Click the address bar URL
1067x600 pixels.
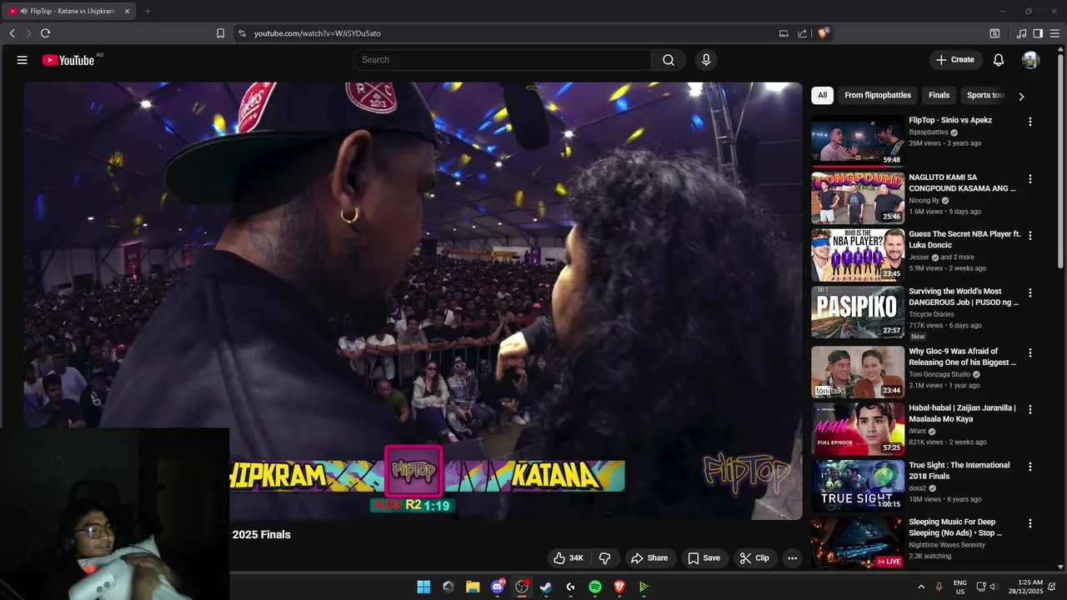click(x=318, y=33)
